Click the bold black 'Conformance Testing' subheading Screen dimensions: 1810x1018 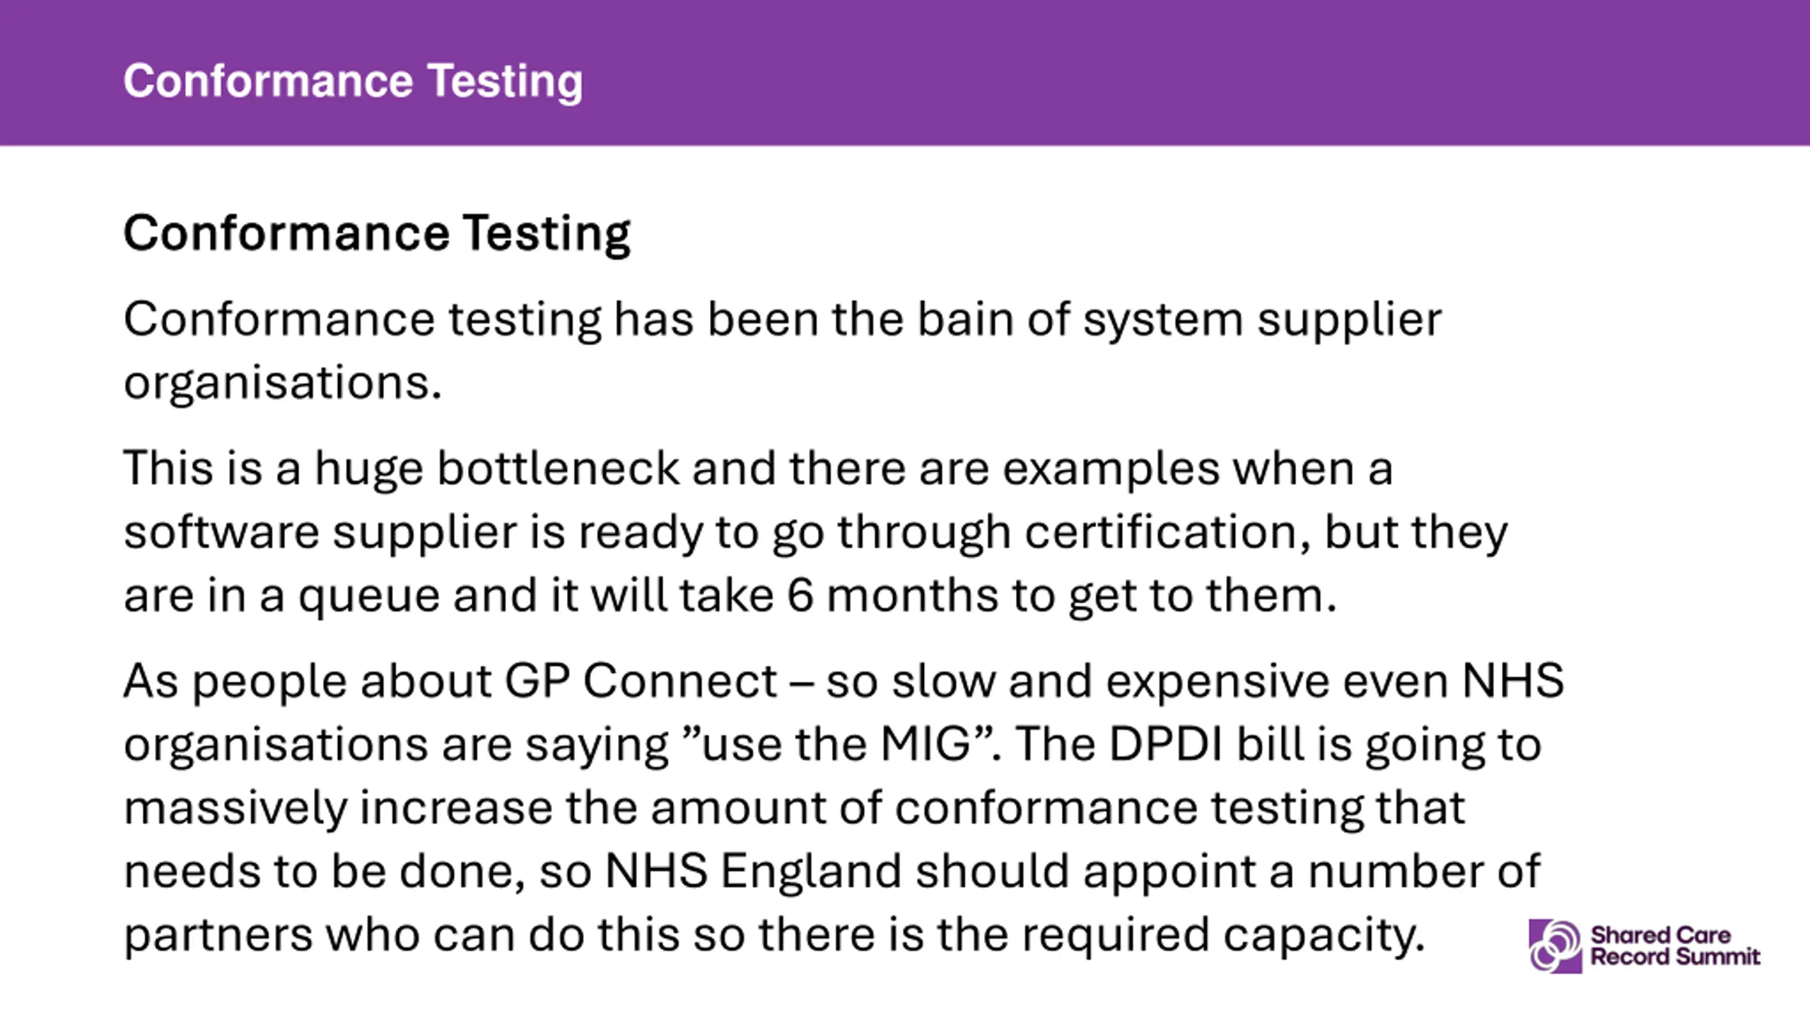coord(377,233)
